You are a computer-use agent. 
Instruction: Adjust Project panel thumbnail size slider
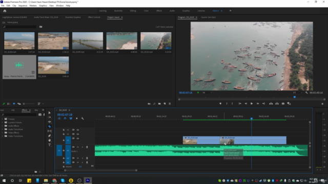29,104
